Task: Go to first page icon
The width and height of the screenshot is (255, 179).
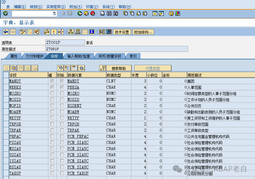Action: click(125, 13)
